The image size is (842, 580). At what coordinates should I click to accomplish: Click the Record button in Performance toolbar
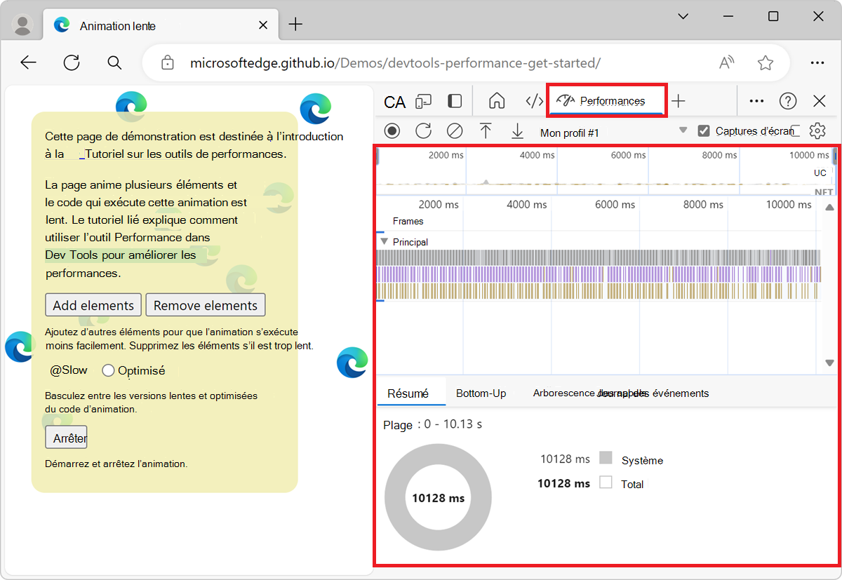click(392, 131)
